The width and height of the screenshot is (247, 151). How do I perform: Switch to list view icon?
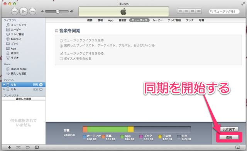click(x=180, y=11)
